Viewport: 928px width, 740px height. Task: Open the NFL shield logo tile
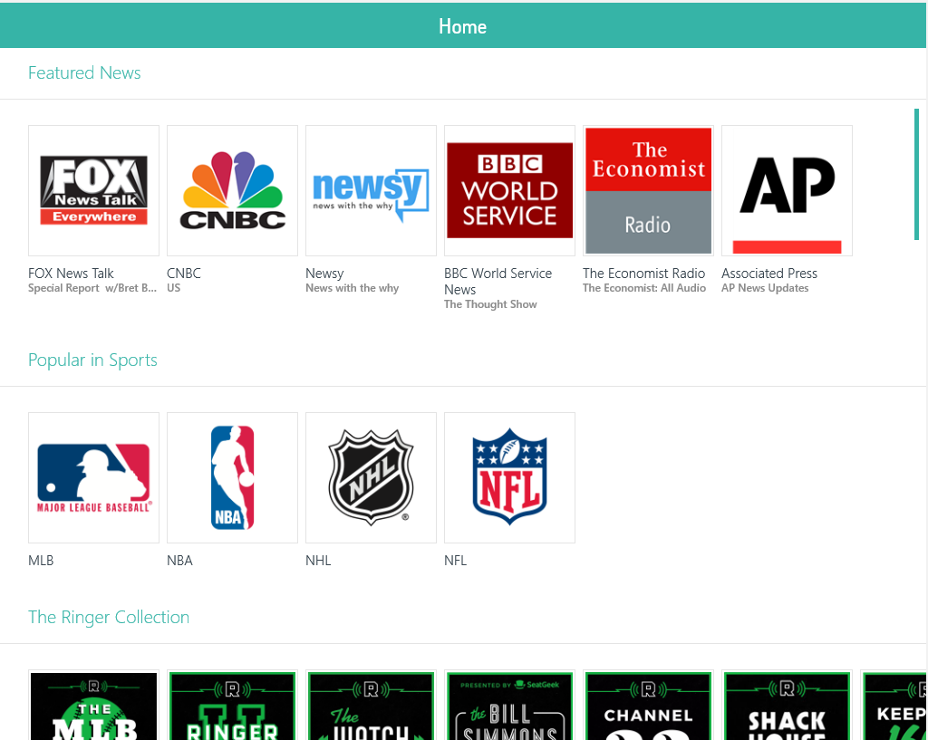click(509, 478)
